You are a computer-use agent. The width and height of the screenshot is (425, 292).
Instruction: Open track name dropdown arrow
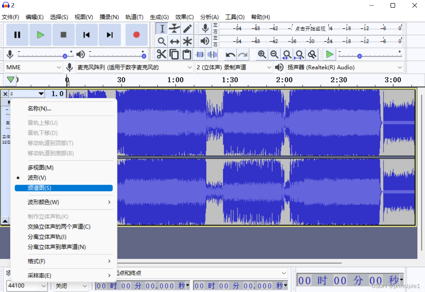41,94
